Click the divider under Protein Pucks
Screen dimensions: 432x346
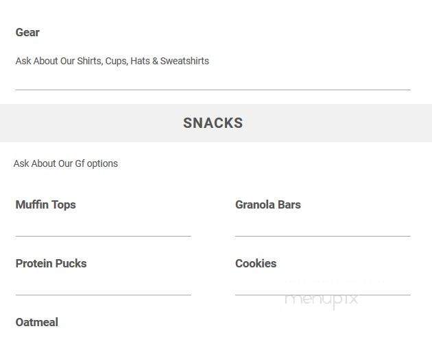point(104,295)
